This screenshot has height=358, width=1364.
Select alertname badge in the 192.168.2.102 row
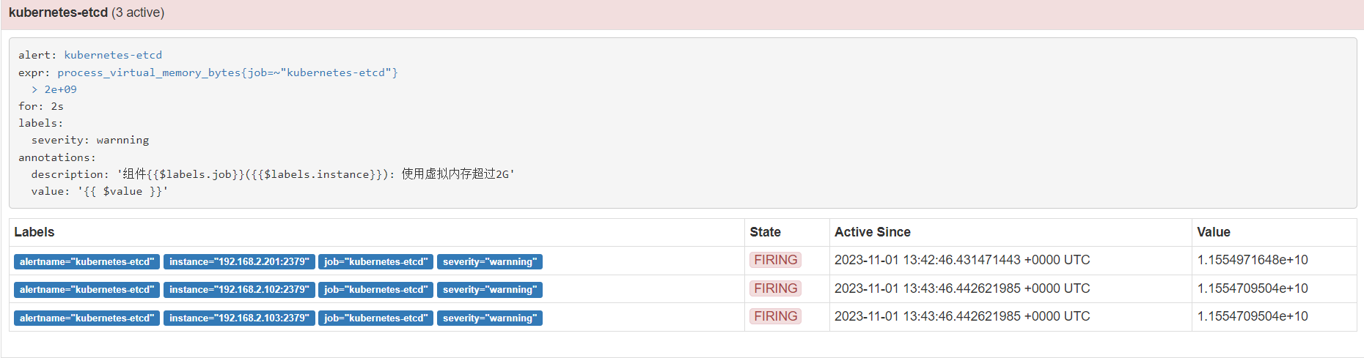click(x=87, y=290)
